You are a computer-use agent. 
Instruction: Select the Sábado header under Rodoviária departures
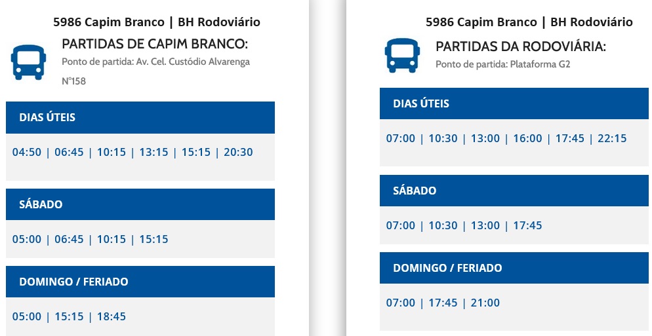(514, 191)
